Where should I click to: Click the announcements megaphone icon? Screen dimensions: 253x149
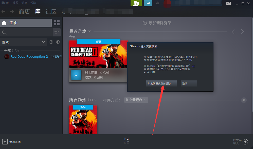tap(148, 3)
